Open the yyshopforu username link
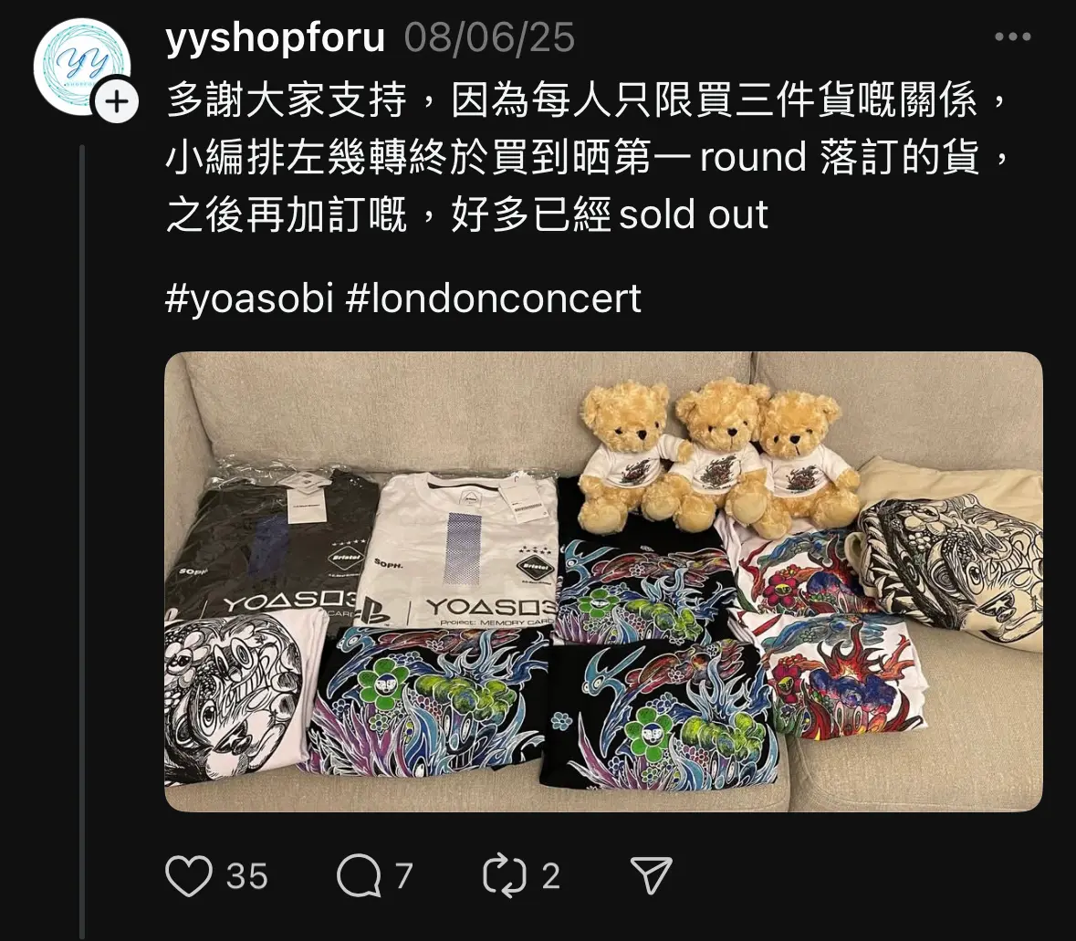The height and width of the screenshot is (941, 1076). [x=276, y=37]
